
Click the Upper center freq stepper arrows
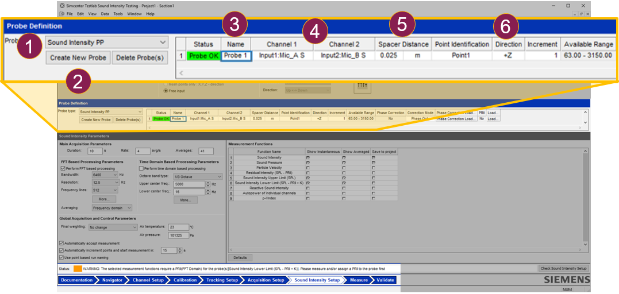207,184
